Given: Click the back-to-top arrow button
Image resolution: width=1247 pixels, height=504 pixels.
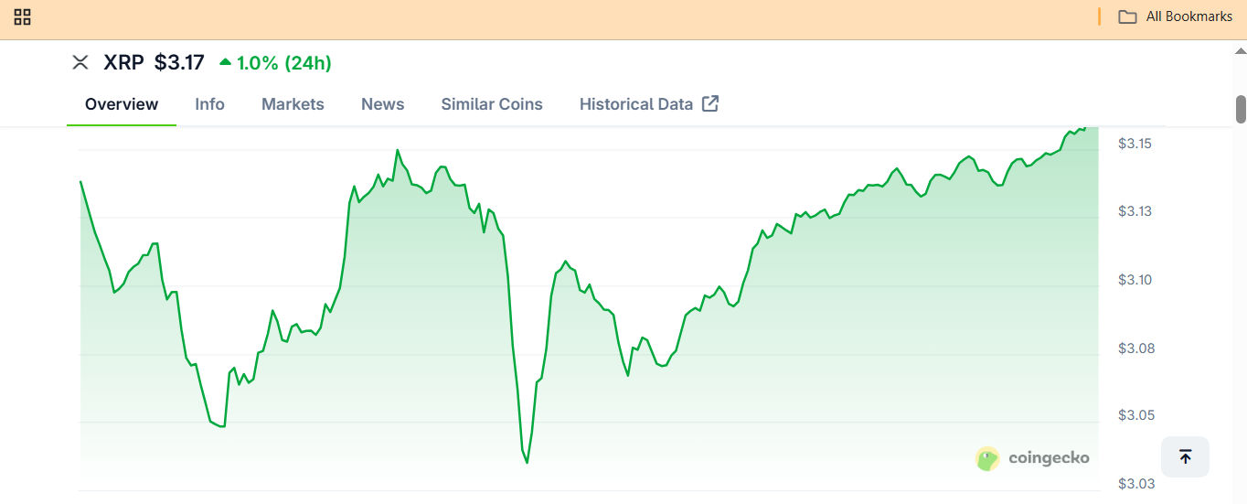Looking at the screenshot, I should [x=1185, y=456].
